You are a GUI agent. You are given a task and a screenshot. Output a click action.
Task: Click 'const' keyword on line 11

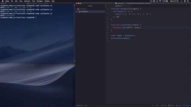(x=113, y=36)
